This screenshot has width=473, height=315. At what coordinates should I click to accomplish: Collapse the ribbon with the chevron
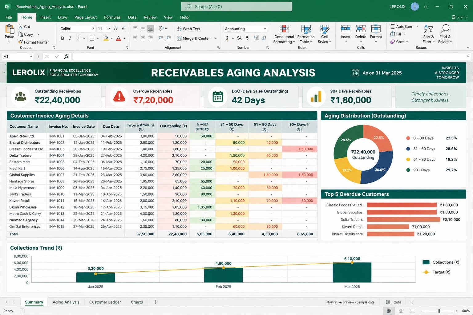(468, 48)
